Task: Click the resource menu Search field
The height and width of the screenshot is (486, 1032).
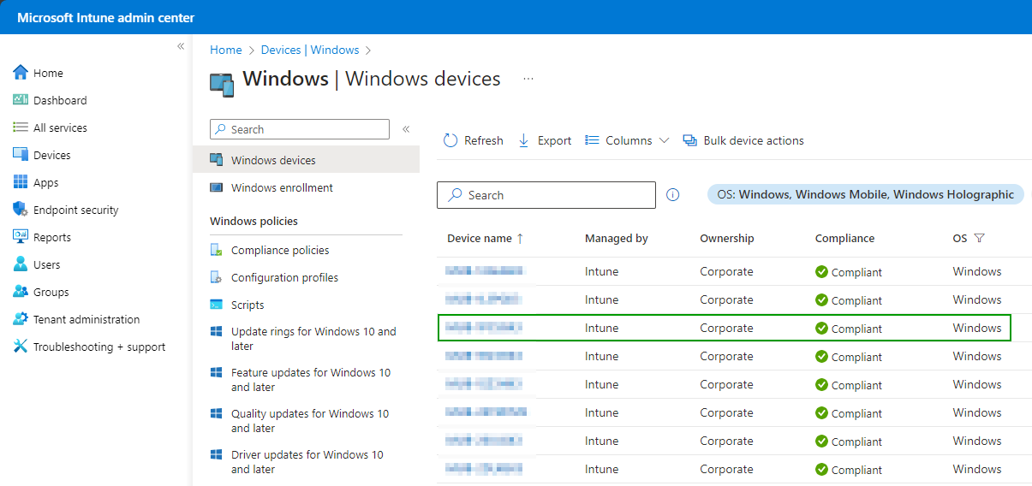Action: tap(300, 129)
